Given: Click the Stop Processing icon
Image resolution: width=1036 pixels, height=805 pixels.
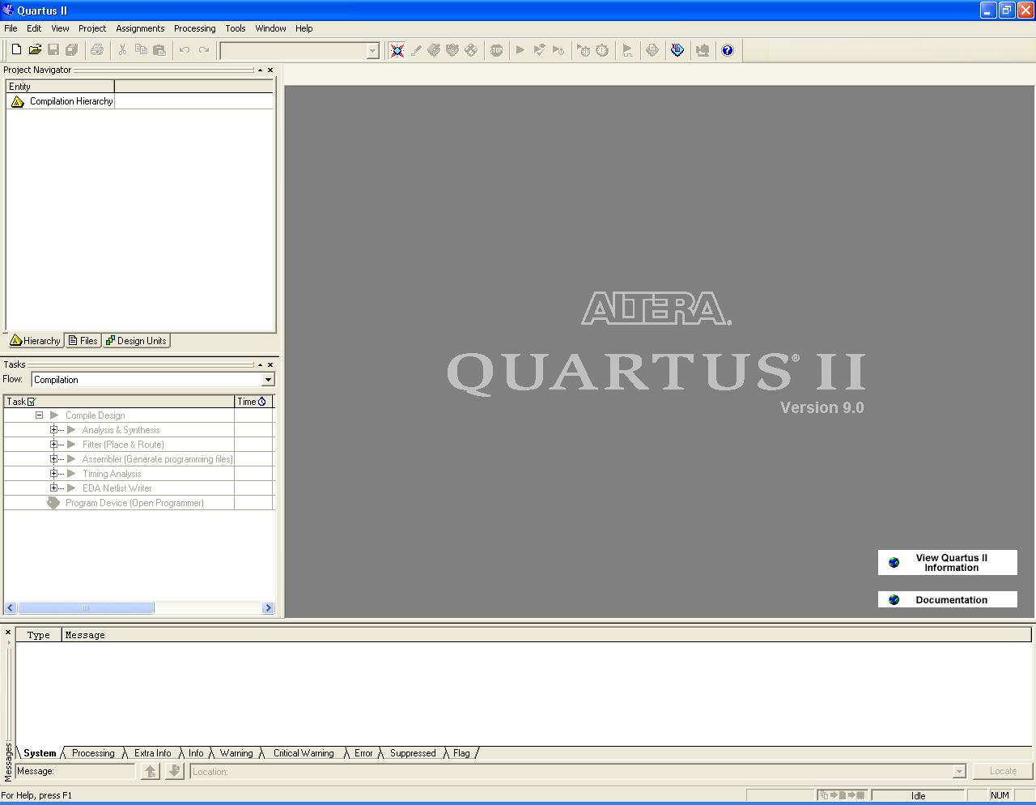Looking at the screenshot, I should (496, 50).
